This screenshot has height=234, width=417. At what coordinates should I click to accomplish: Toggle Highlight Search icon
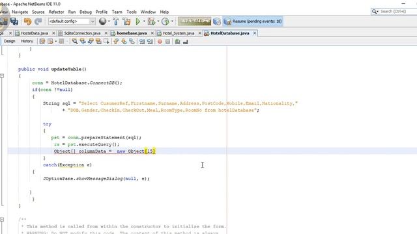tap(98, 42)
